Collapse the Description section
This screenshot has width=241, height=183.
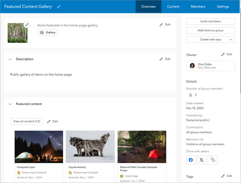click(x=10, y=59)
